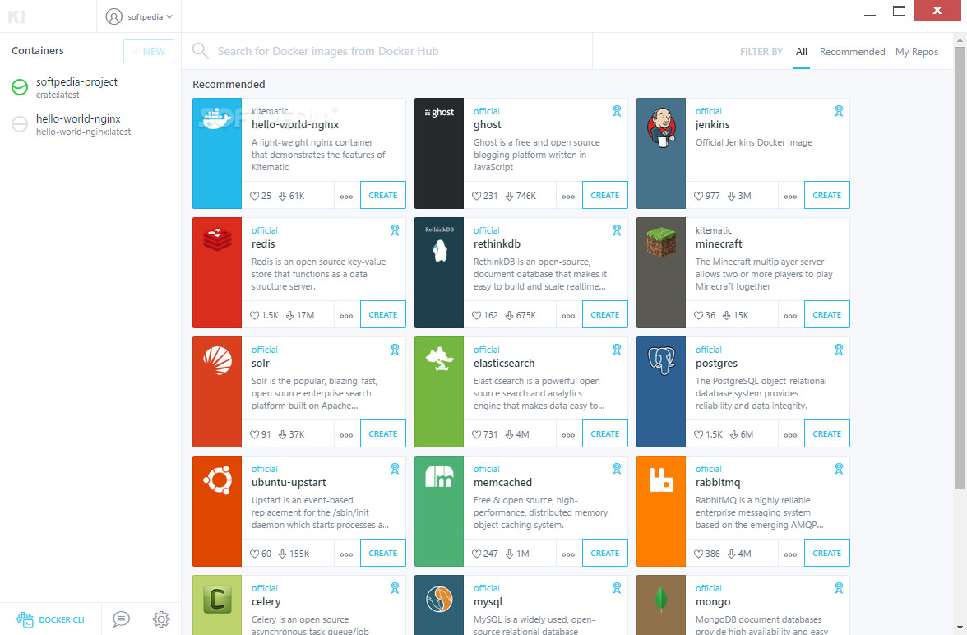Create the rabbitmq container
Screen dimensions: 967x635
[x=827, y=553]
